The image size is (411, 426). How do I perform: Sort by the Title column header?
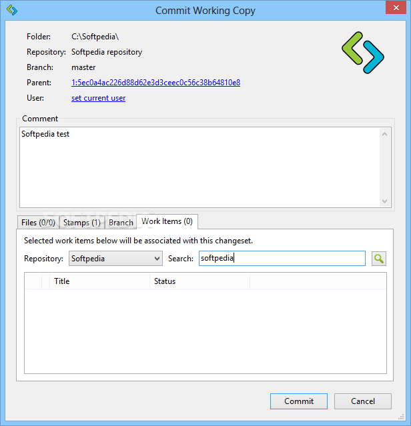pyautogui.click(x=99, y=281)
